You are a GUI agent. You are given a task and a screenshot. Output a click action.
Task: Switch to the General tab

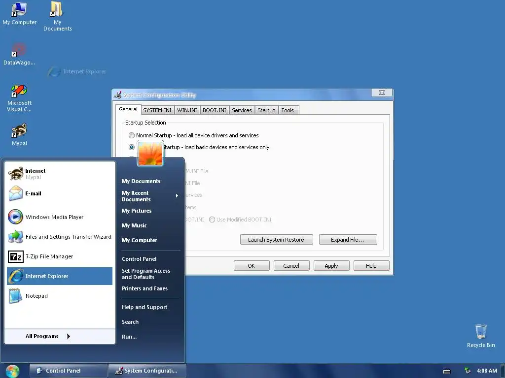point(128,109)
